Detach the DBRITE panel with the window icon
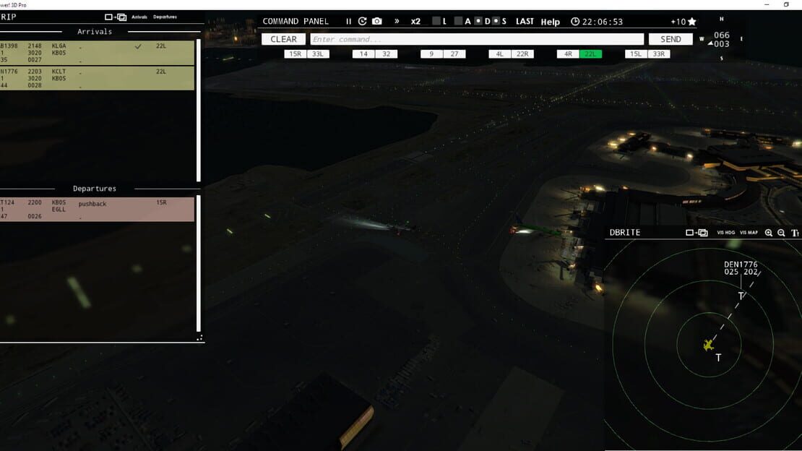The width and height of the screenshot is (802, 451). 697,233
